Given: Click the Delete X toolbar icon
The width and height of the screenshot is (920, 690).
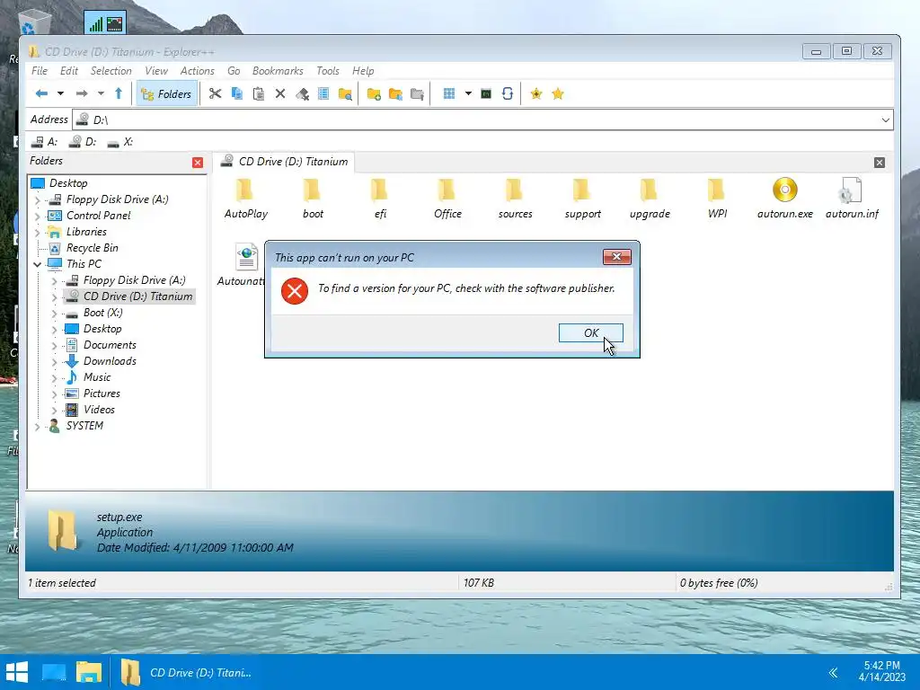Looking at the screenshot, I should click(280, 93).
